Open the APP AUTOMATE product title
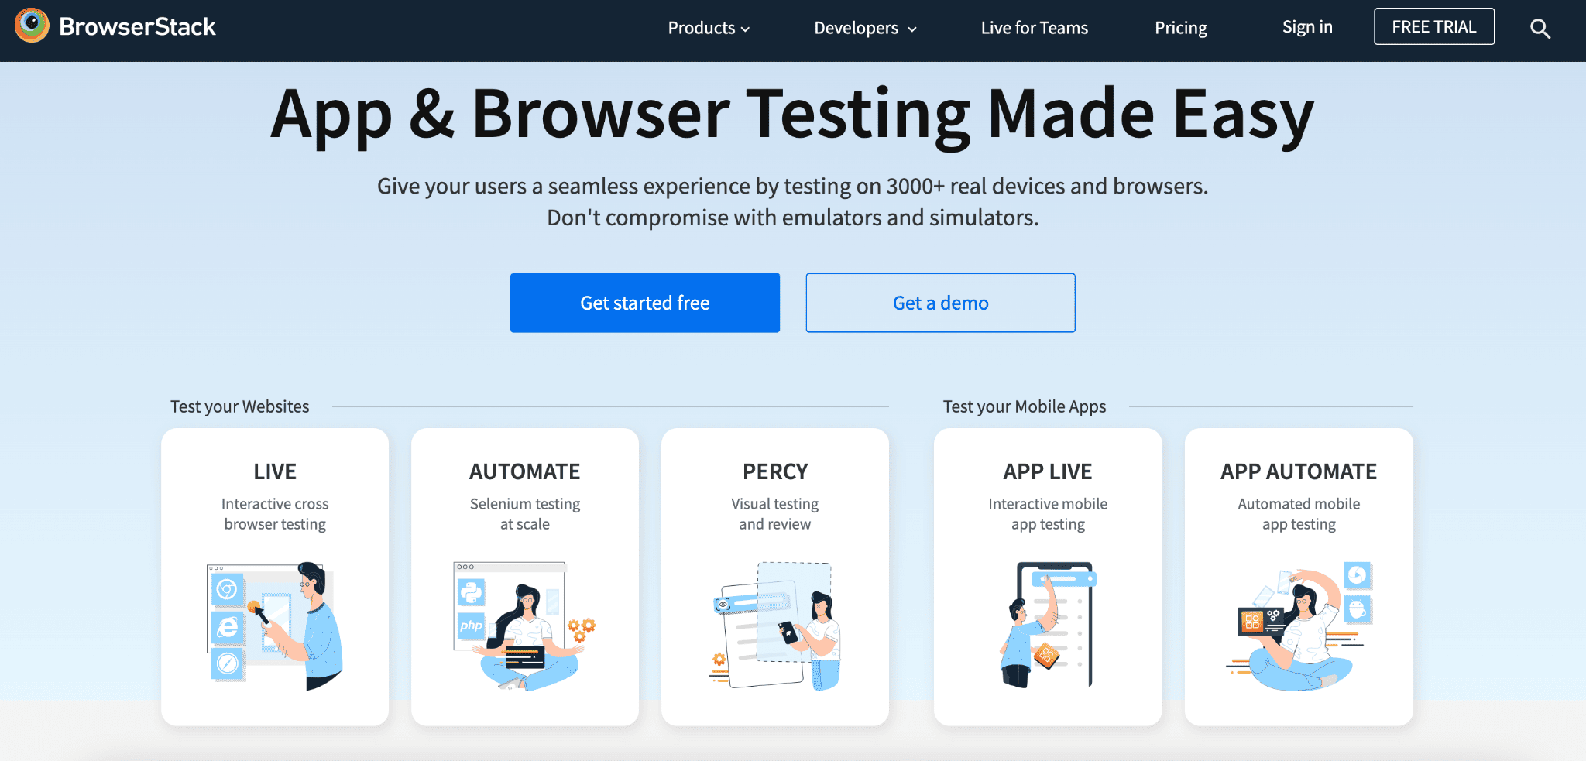 [x=1299, y=471]
